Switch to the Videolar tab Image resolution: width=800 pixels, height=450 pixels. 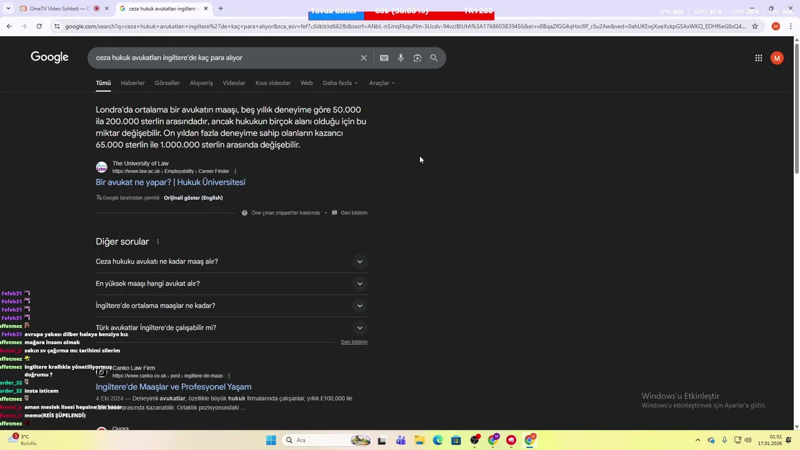tap(234, 83)
